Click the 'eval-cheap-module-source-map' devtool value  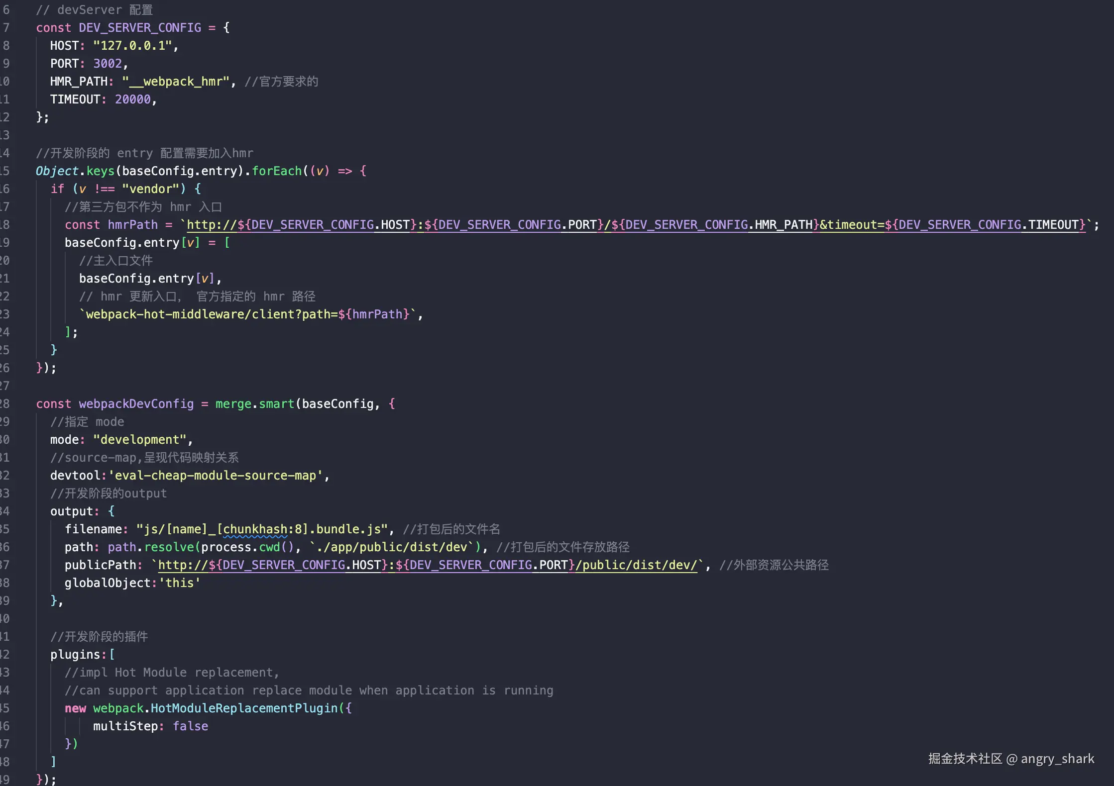[216, 476]
